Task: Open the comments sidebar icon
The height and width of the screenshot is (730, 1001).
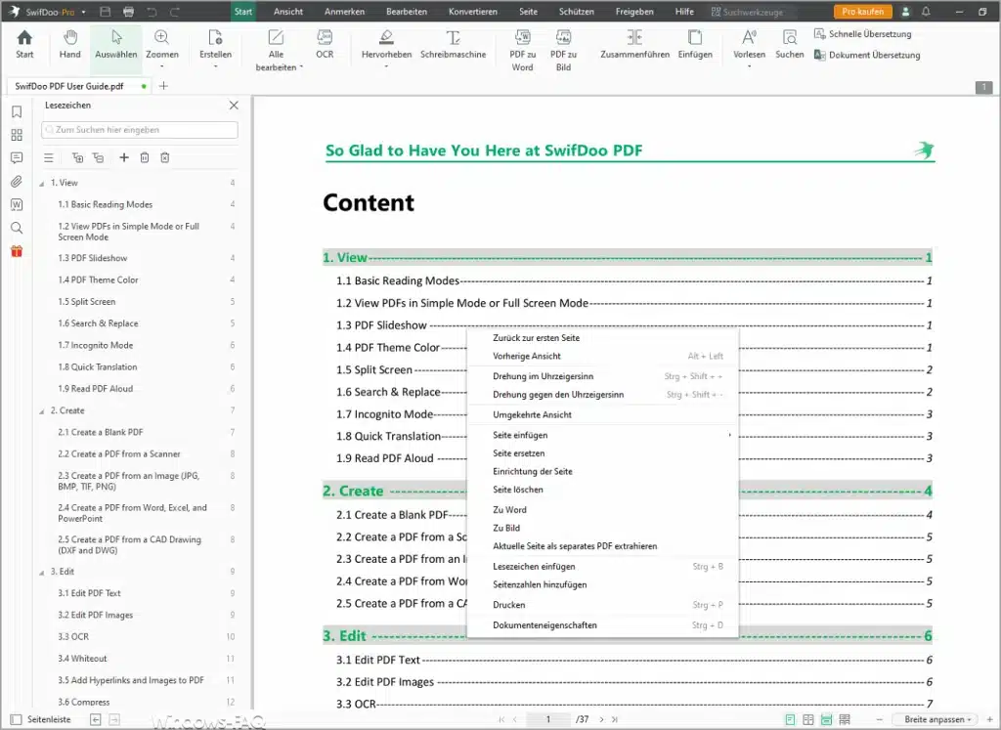Action: 18,157
